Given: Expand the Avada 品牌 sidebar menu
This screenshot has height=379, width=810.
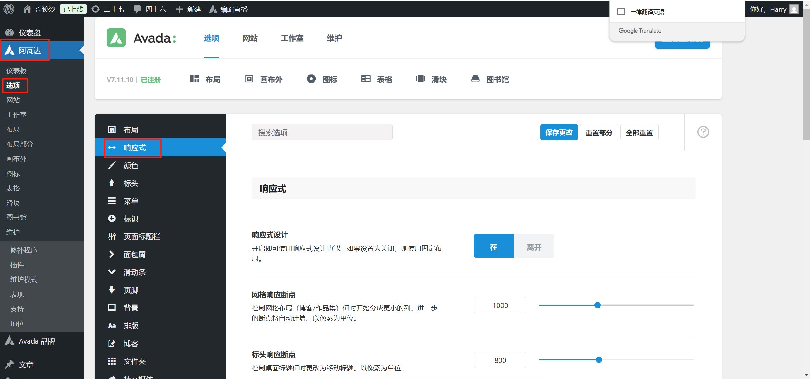Looking at the screenshot, I should click(36, 341).
